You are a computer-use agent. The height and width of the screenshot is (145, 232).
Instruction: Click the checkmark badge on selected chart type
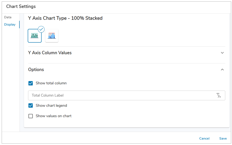tap(41, 29)
